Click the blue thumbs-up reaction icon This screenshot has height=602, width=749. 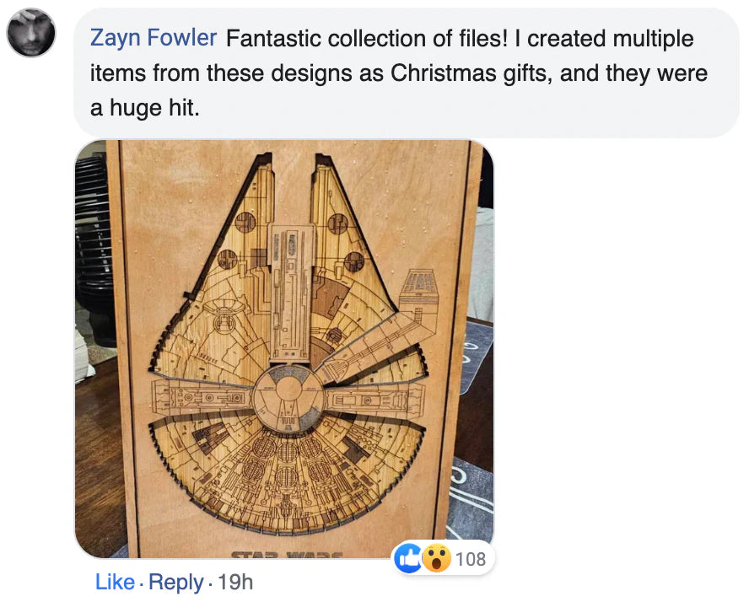[409, 557]
